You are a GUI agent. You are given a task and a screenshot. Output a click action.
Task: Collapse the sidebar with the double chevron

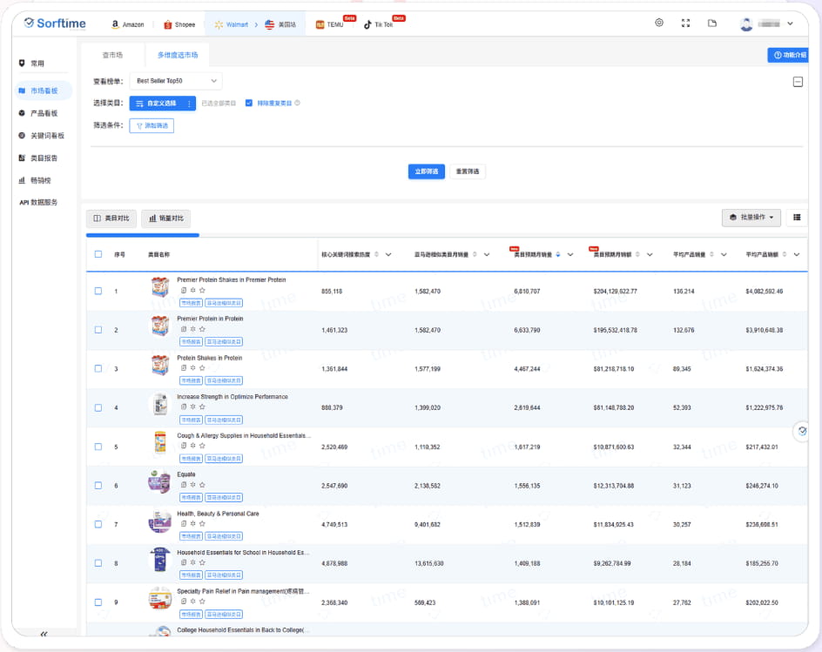tap(44, 635)
